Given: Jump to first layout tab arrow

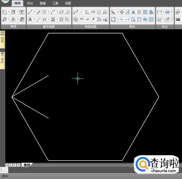Looking at the screenshot, I should [x=7, y=165].
